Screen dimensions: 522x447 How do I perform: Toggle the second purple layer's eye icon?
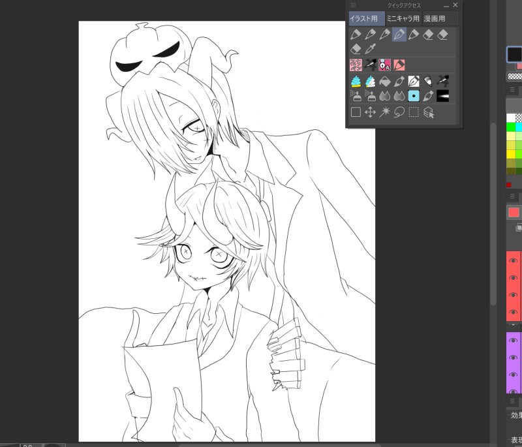(513, 358)
